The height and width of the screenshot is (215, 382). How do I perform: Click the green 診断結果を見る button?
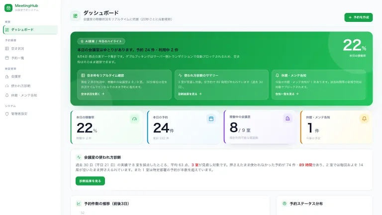pyautogui.click(x=90, y=181)
